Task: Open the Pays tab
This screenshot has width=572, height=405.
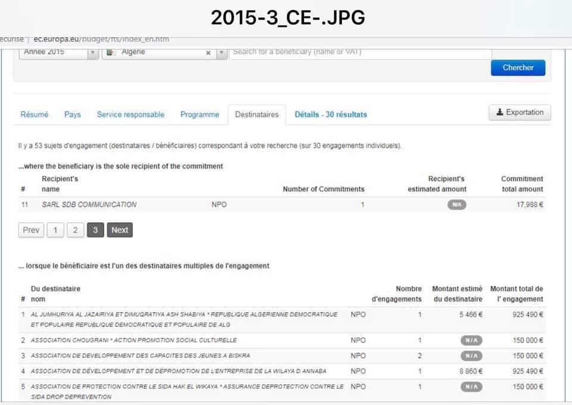Action: [x=73, y=114]
